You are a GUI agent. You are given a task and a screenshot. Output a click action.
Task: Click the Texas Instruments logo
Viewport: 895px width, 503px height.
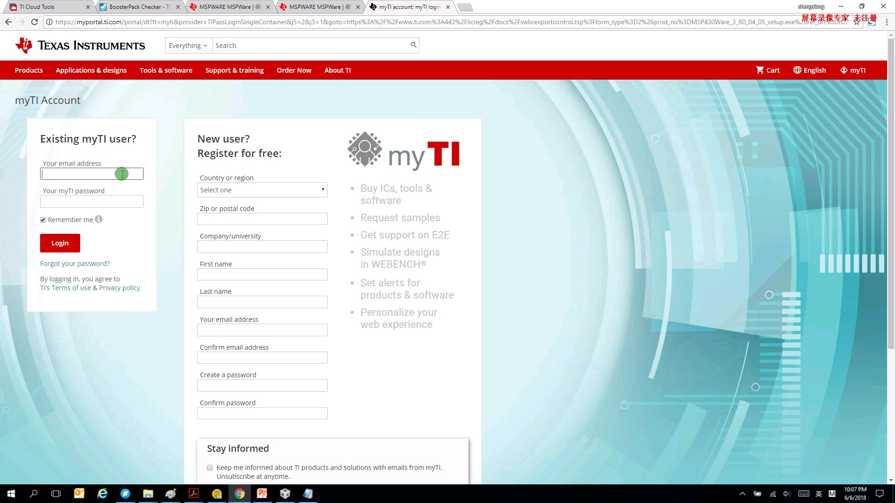click(80, 45)
